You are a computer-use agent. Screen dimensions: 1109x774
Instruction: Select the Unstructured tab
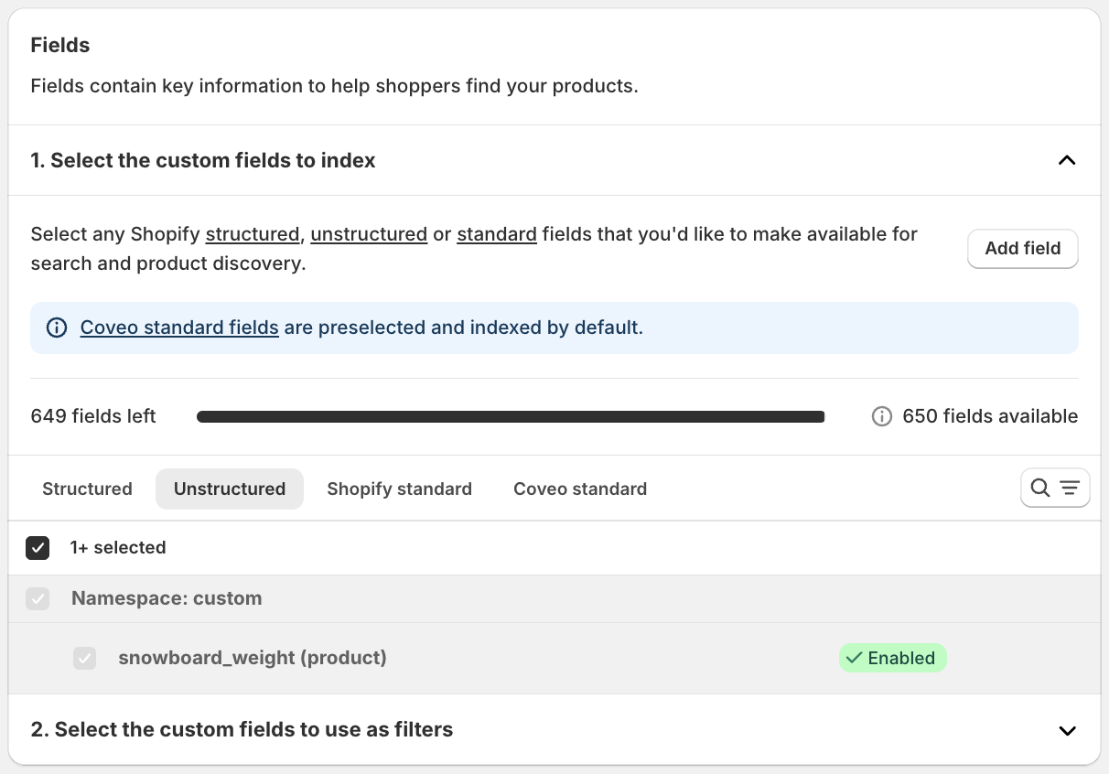click(x=230, y=489)
